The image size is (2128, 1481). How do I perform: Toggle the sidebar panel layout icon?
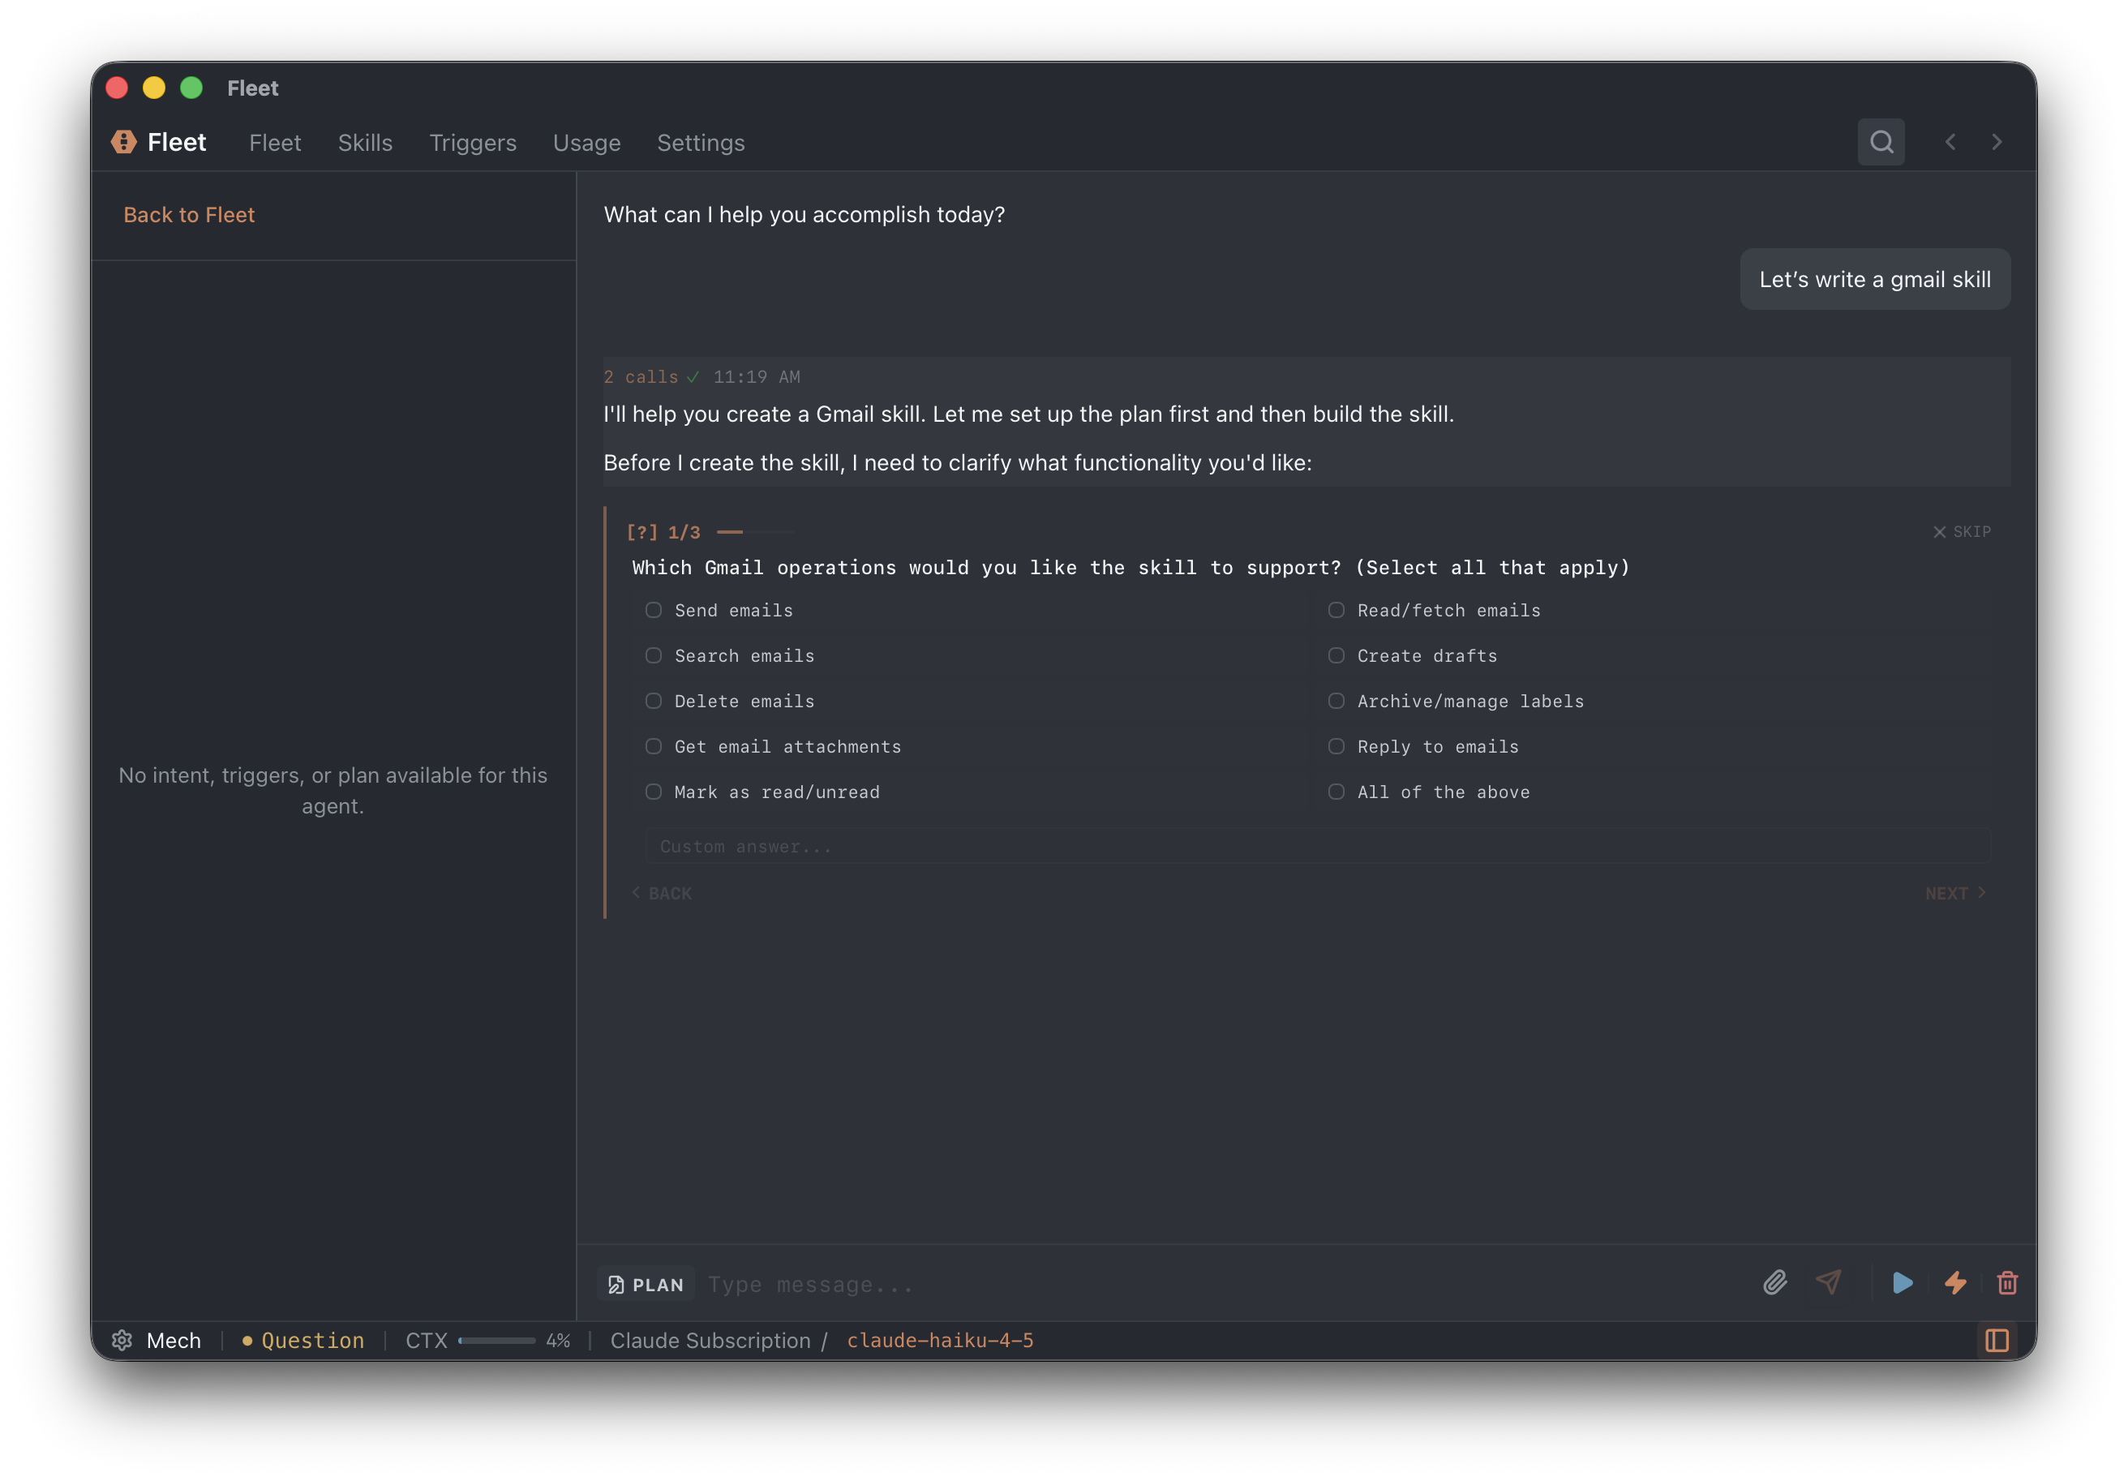[1997, 1340]
